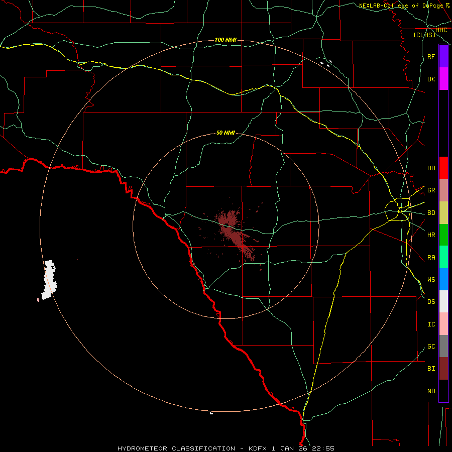
Task: Click the GR legend label
Action: 431,190
